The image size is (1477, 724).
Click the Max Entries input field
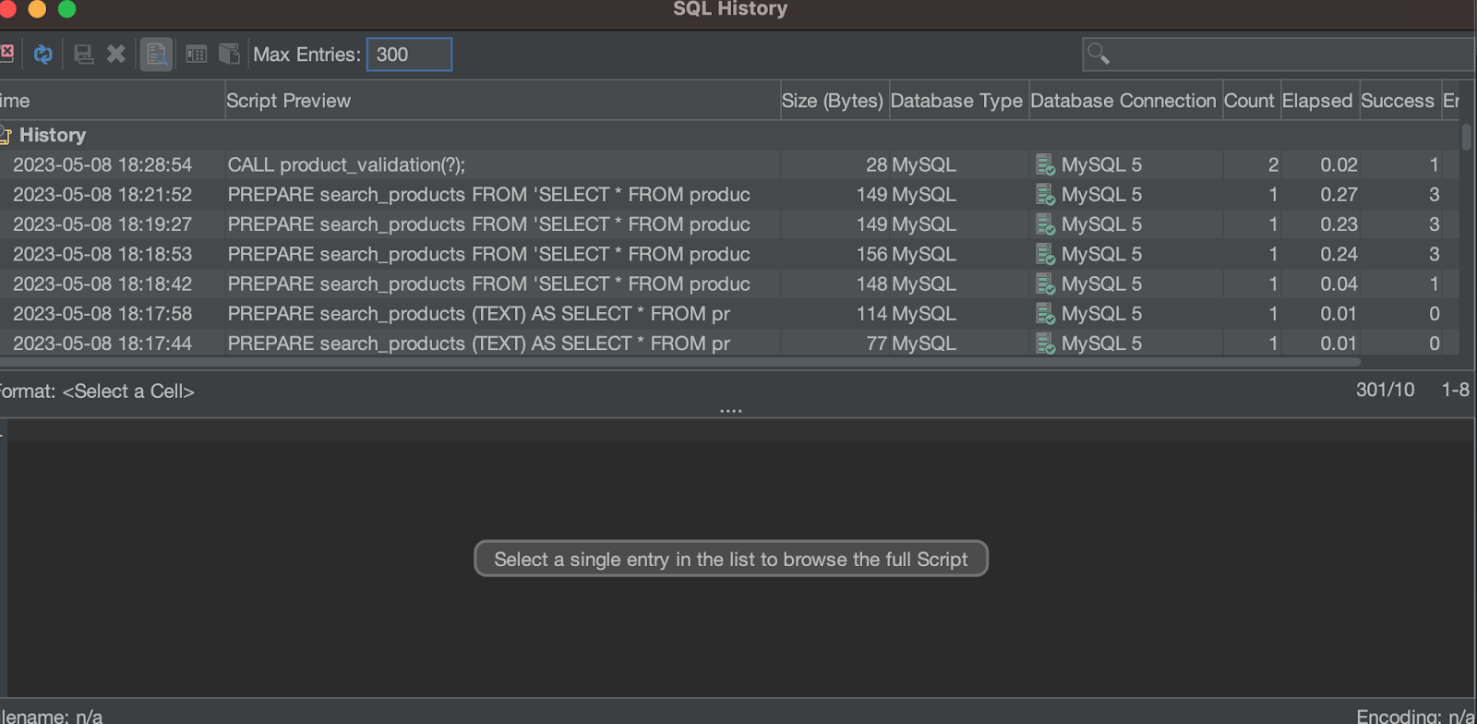(409, 54)
